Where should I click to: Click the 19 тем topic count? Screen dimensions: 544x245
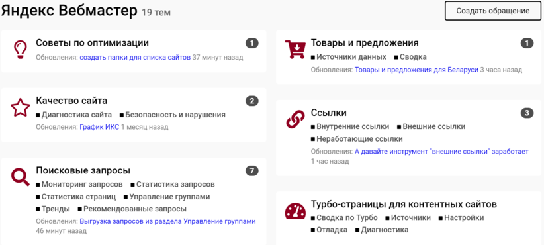coord(156,13)
